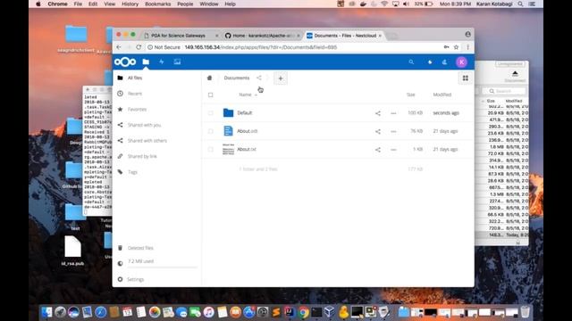Select All files in the sidebar
Image resolution: width=572 pixels, height=321 pixels.
coord(135,78)
